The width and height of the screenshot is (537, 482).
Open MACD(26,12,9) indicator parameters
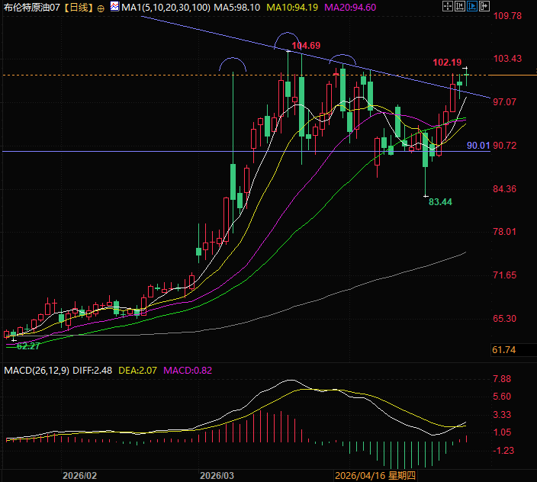pos(36,371)
